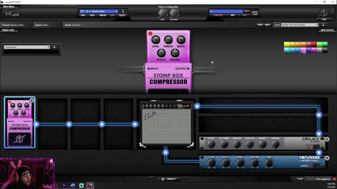Open the Compressor effect type dropdown
The height and width of the screenshot is (189, 337).
click(x=27, y=47)
